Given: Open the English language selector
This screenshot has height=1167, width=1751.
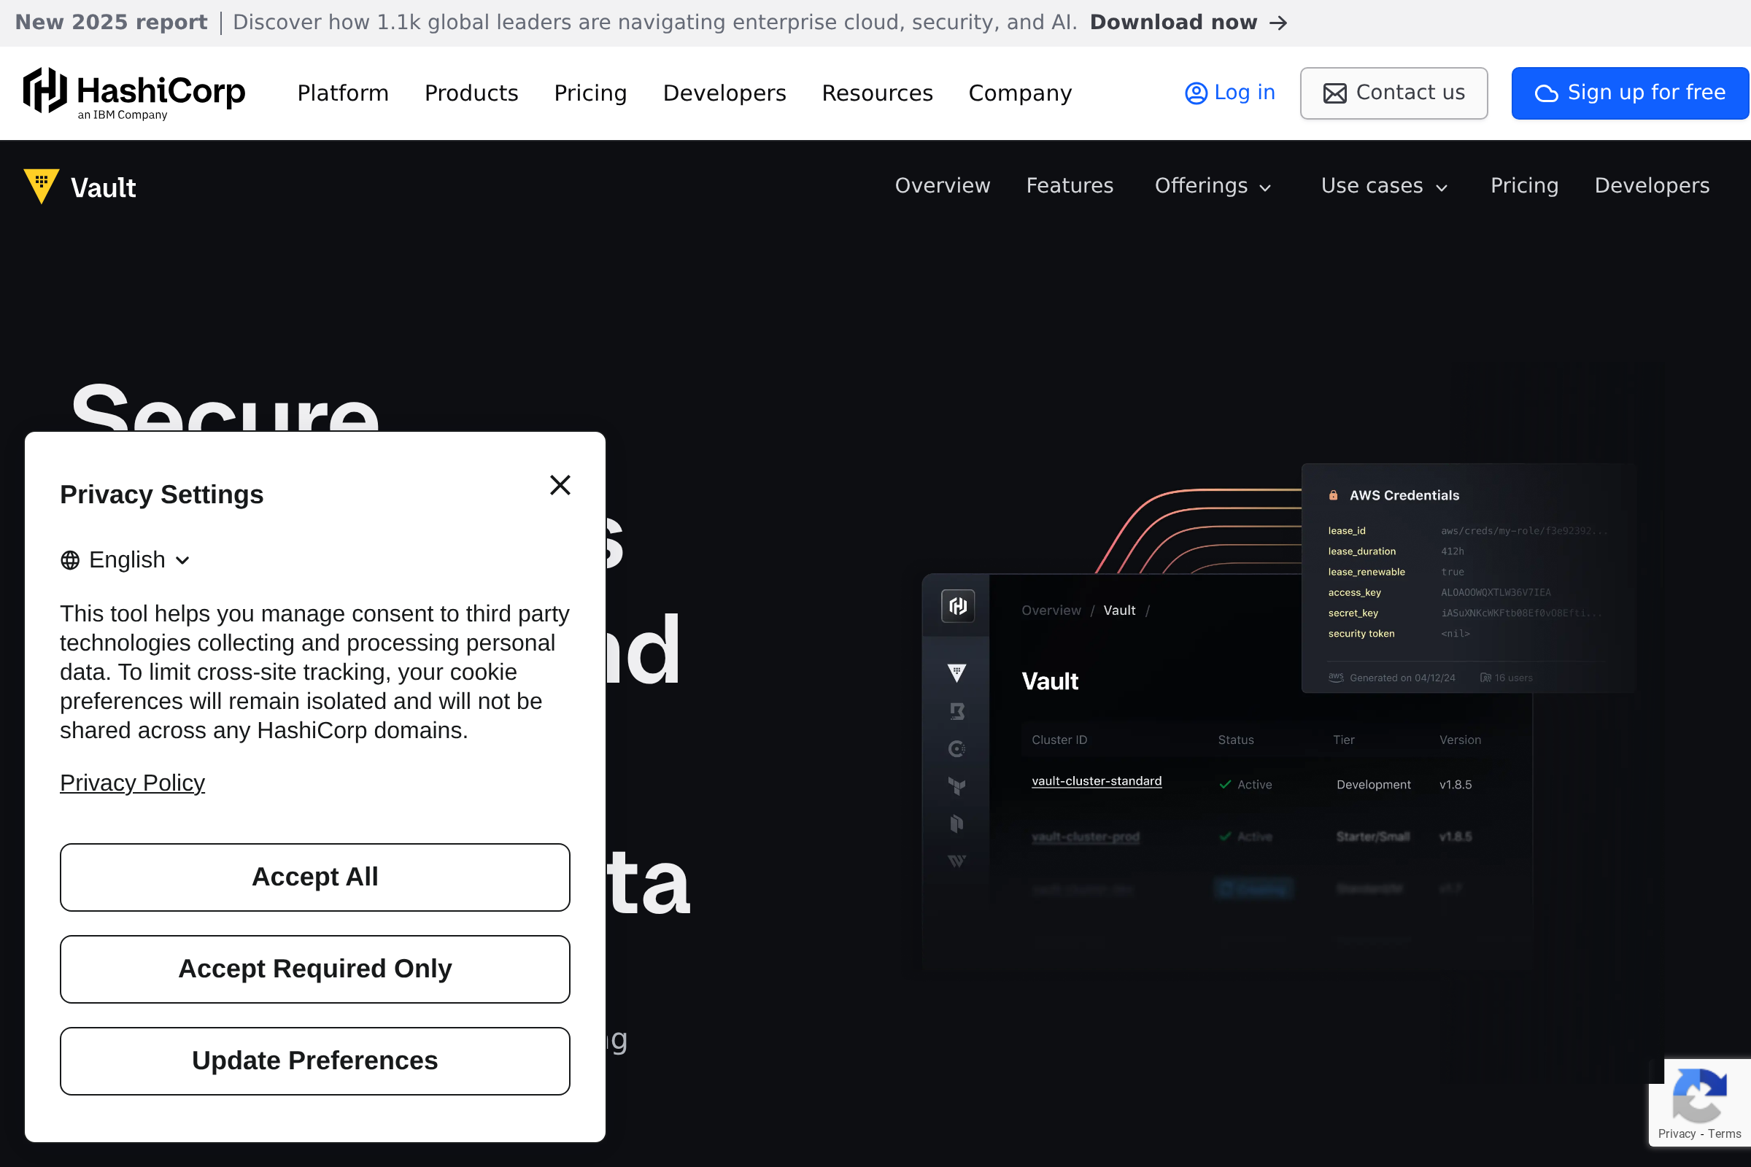Looking at the screenshot, I should (125, 559).
